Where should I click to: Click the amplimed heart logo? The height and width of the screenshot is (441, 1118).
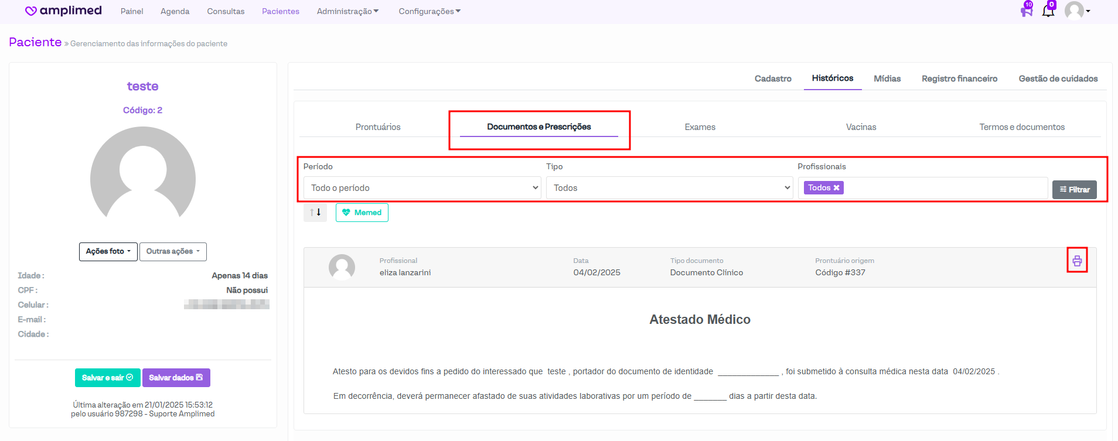pos(31,11)
